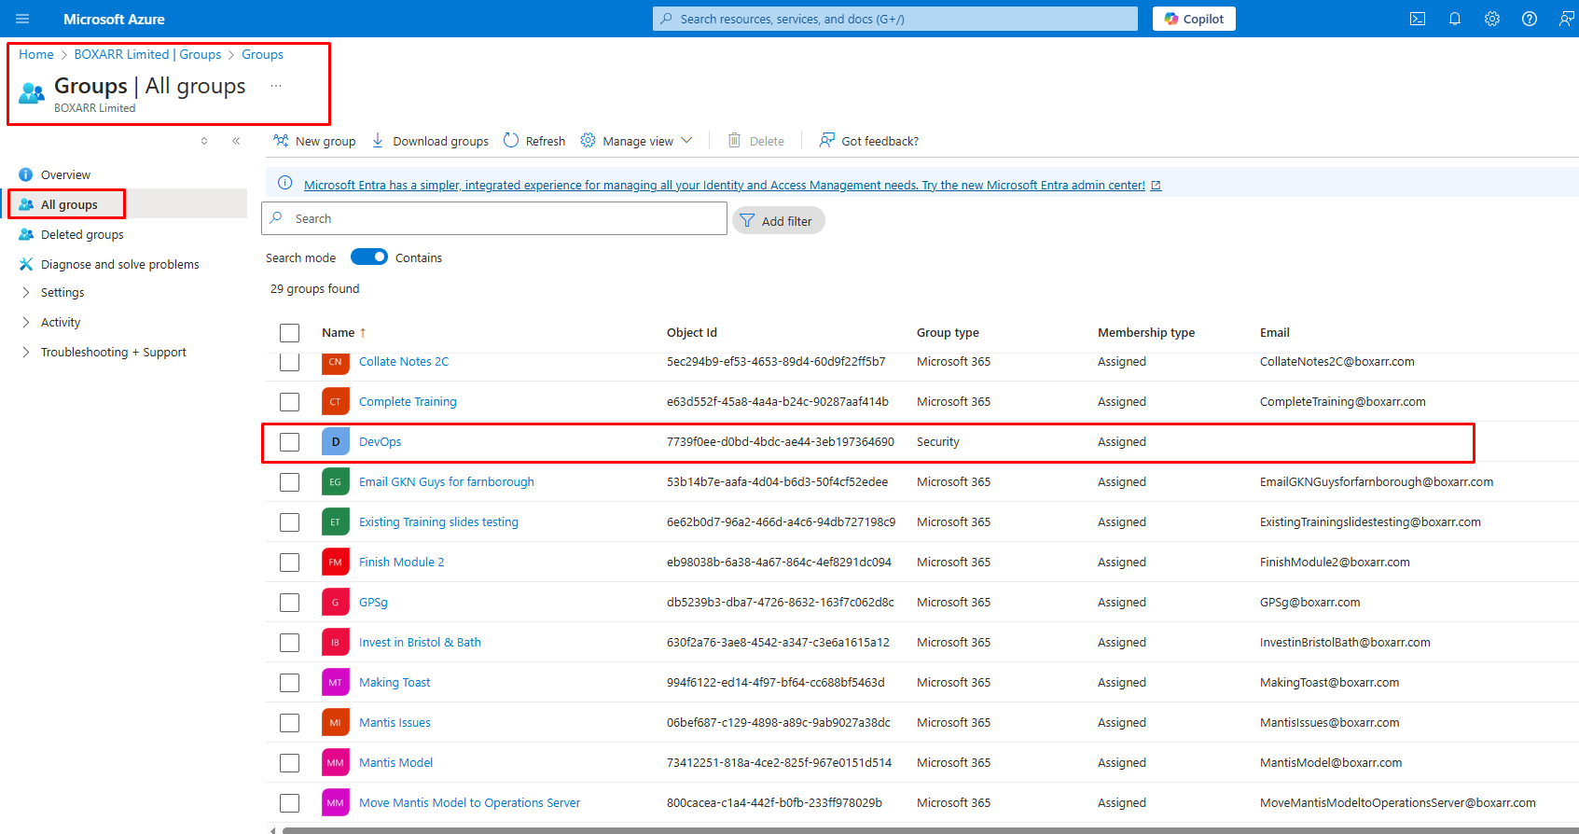Open the Invest in Bristol & Bath group
The height and width of the screenshot is (834, 1579).
tap(420, 643)
